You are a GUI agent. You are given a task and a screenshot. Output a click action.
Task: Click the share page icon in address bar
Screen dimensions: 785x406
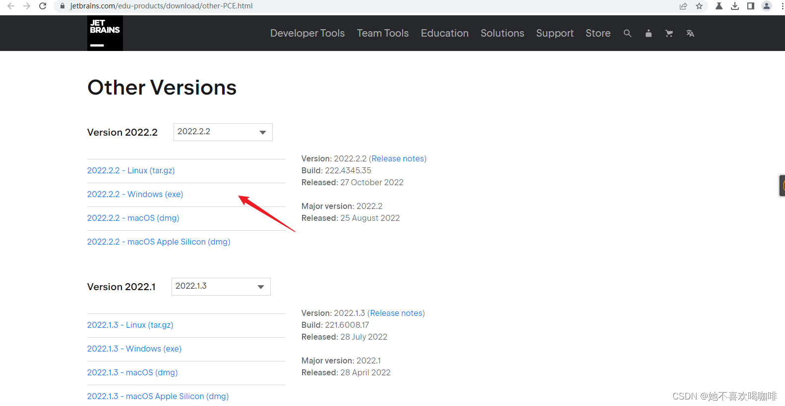click(x=683, y=6)
